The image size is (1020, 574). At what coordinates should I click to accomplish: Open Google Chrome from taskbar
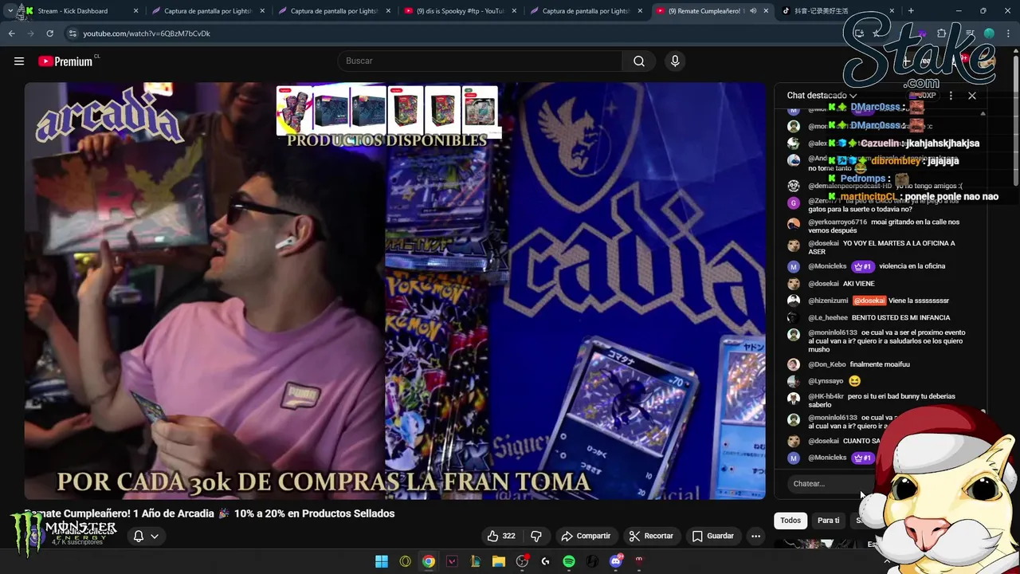[429, 561]
